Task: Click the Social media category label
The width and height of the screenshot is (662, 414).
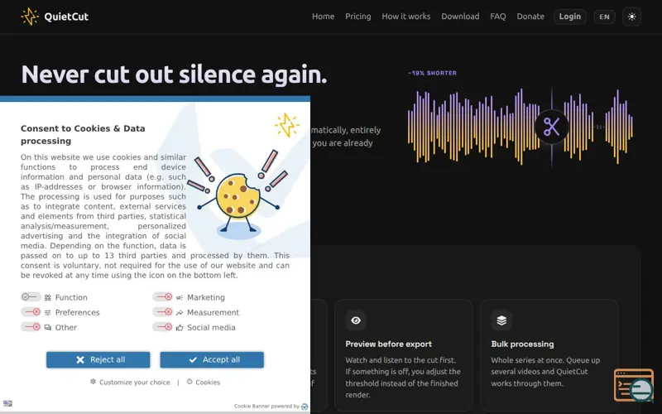Action: point(211,327)
